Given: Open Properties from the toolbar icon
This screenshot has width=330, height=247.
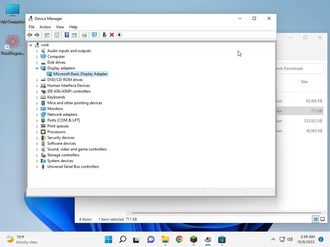Looking at the screenshot, I should pos(57,35).
